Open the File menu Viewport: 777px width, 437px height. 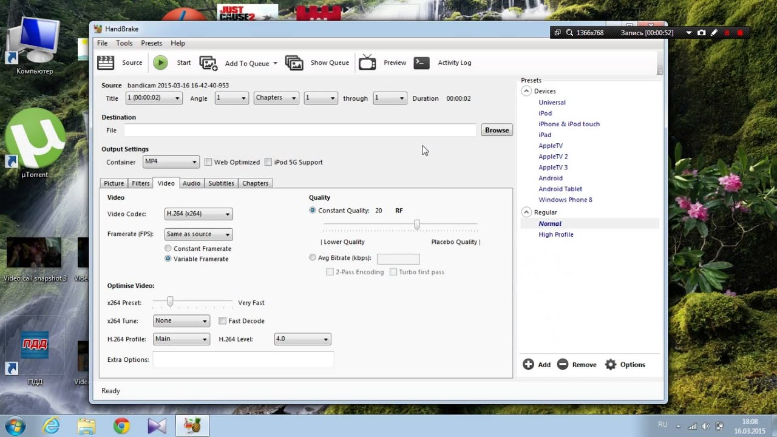(x=102, y=43)
